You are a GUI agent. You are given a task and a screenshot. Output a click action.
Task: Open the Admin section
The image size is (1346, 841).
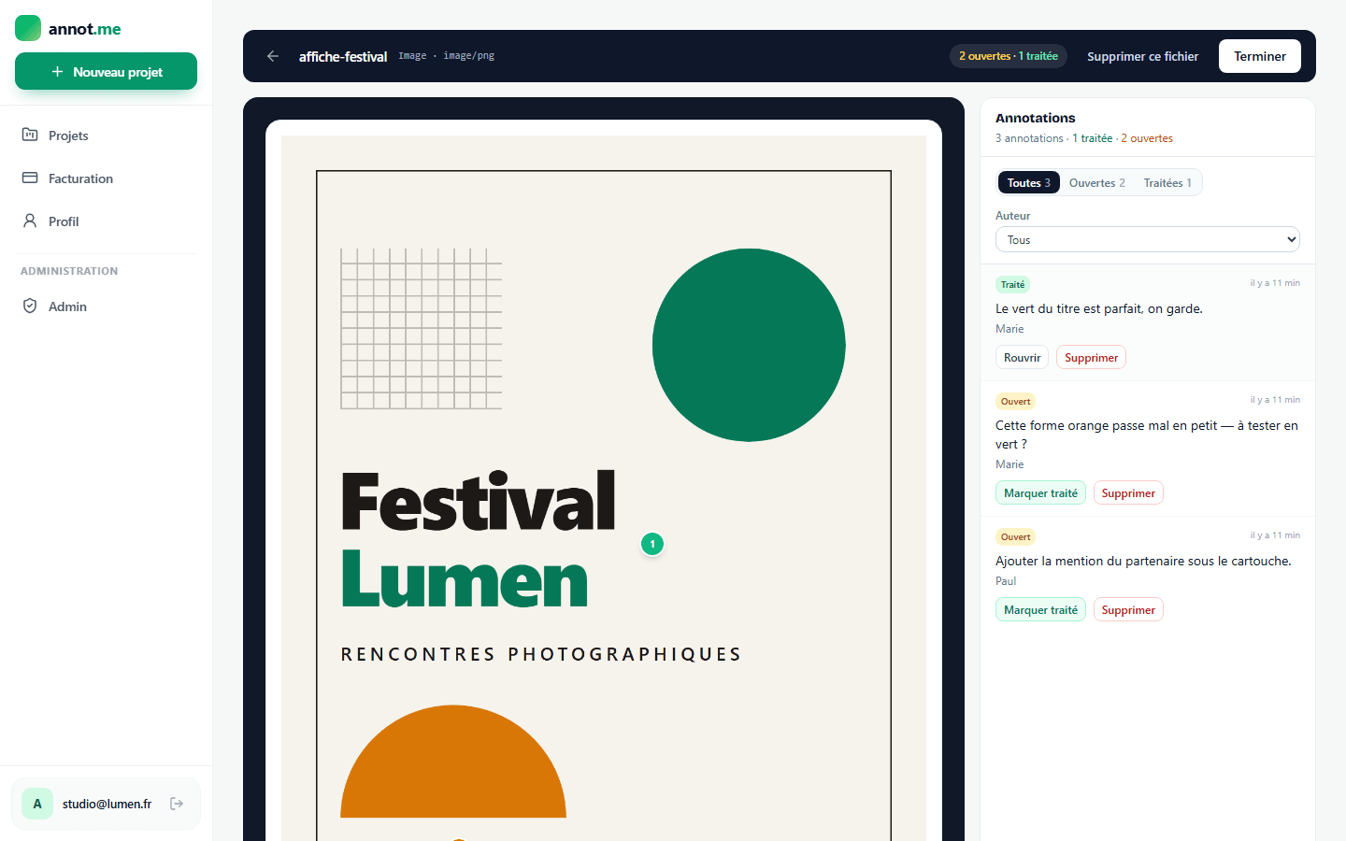[106, 306]
